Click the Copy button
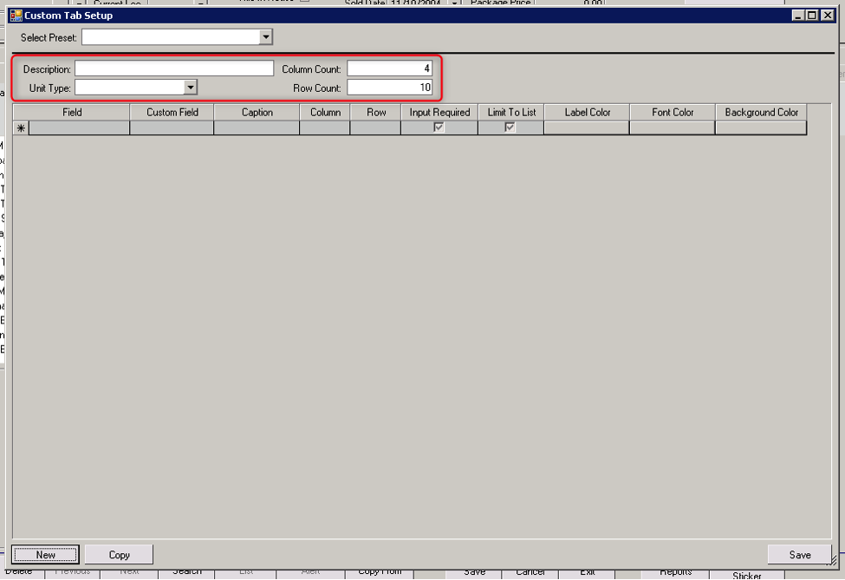845x580 pixels. (x=118, y=554)
